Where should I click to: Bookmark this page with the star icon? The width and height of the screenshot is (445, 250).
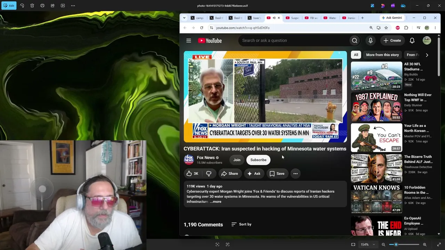click(386, 28)
